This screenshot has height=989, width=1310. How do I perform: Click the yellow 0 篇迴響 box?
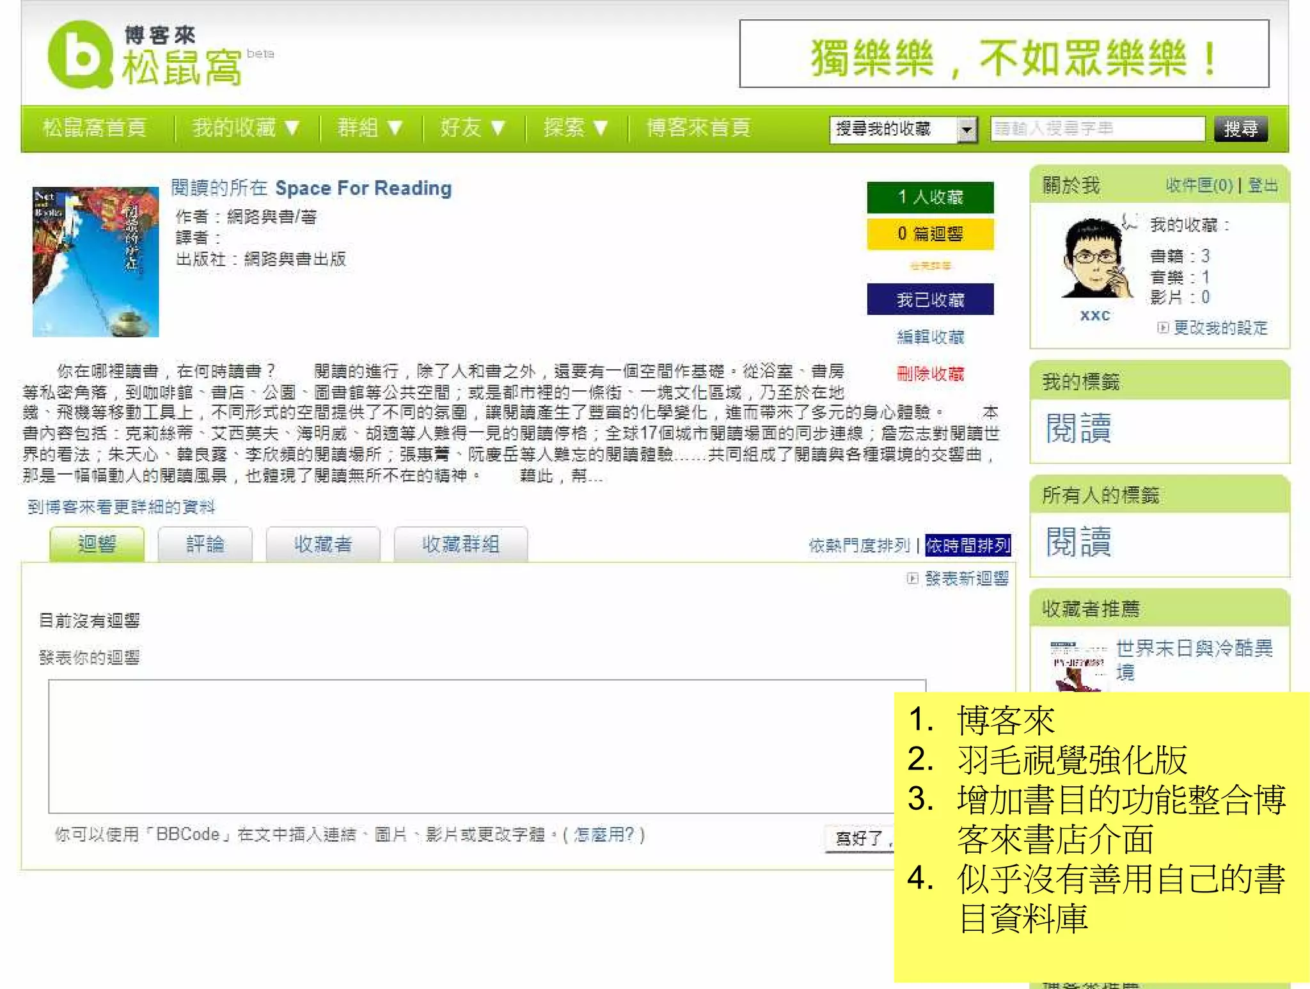pyautogui.click(x=930, y=233)
